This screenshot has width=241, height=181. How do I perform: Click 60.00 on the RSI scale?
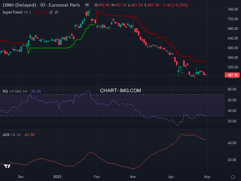coord(232,100)
